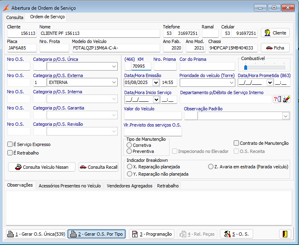Click 1 - Gerar O.S. Única button
This screenshot has width=299, height=245.
point(36,234)
